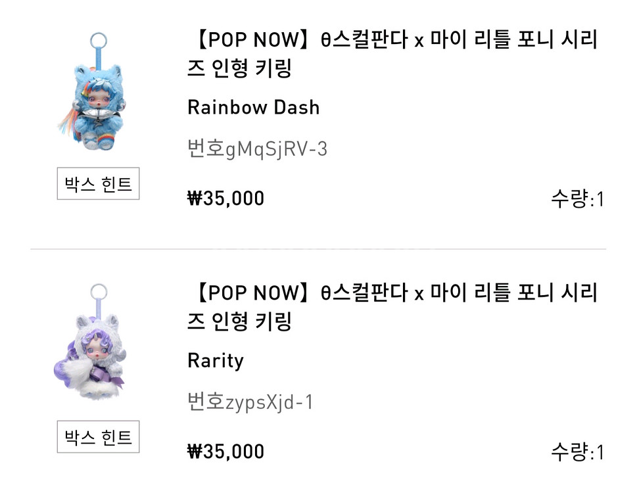Click the ₩35,000 price of Rarity
This screenshot has height=493, width=637.
tap(225, 451)
